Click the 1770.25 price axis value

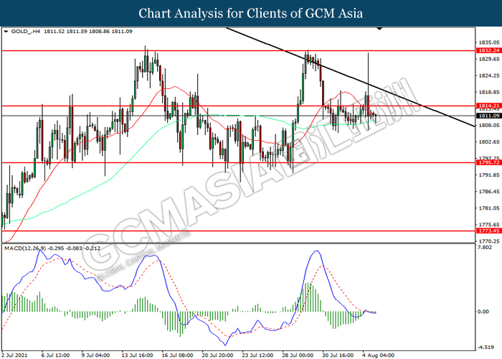(489, 241)
